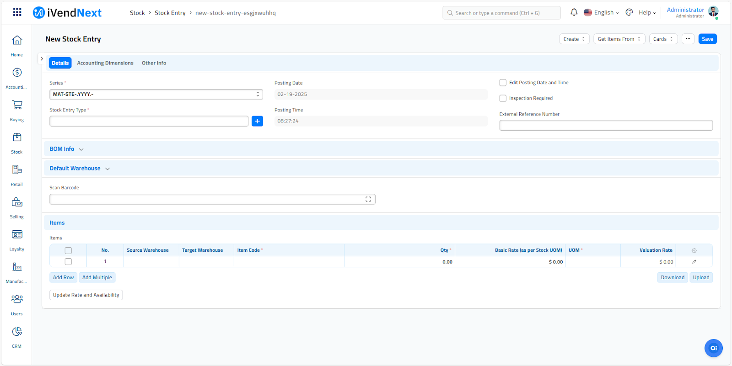This screenshot has height=366, width=732.
Task: Open the Series dropdown
Action: coord(156,95)
